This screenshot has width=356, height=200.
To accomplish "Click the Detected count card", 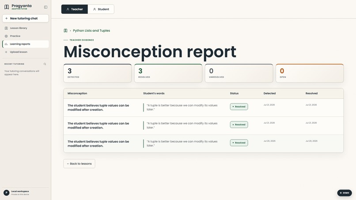I will [98, 73].
